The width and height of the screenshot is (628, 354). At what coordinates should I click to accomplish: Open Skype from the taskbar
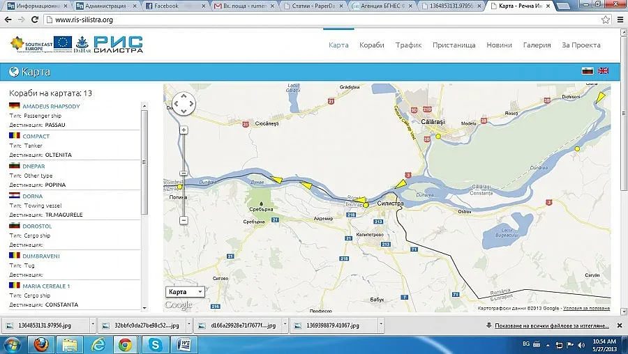point(156,344)
